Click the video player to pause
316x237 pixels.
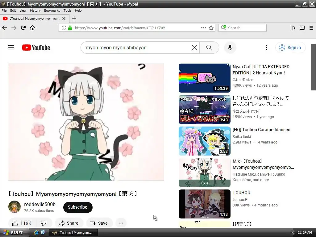click(86, 122)
